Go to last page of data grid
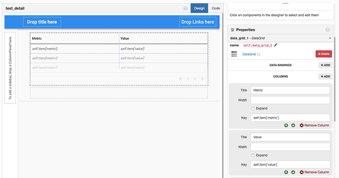 [202, 79]
